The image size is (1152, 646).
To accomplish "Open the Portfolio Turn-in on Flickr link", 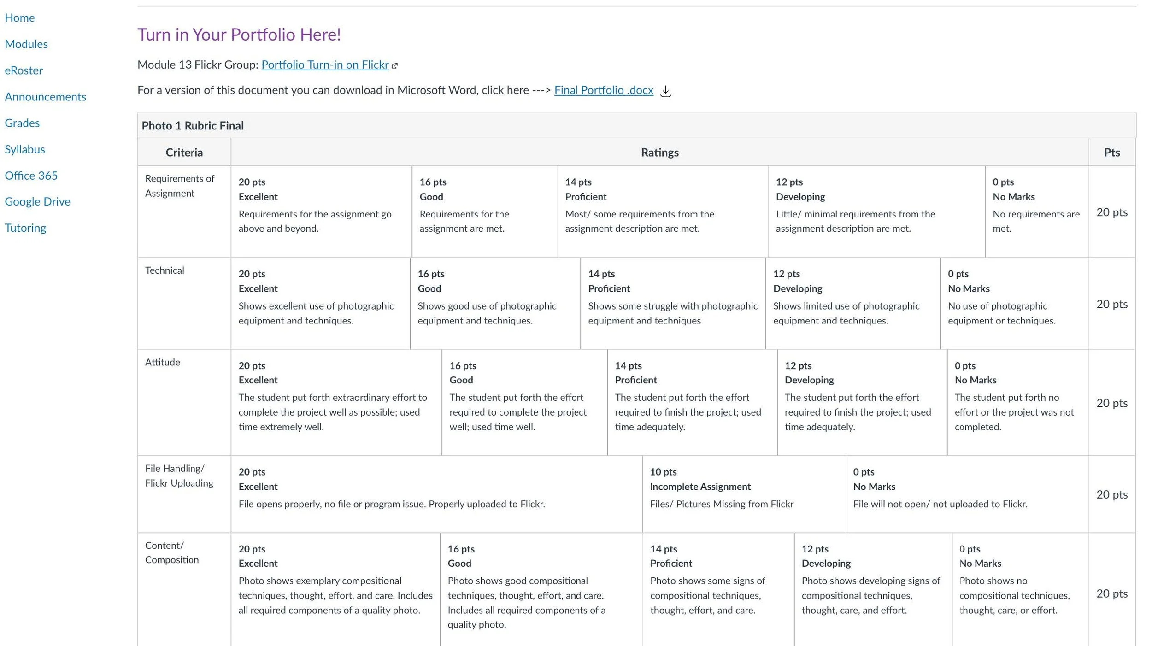I will 325,65.
